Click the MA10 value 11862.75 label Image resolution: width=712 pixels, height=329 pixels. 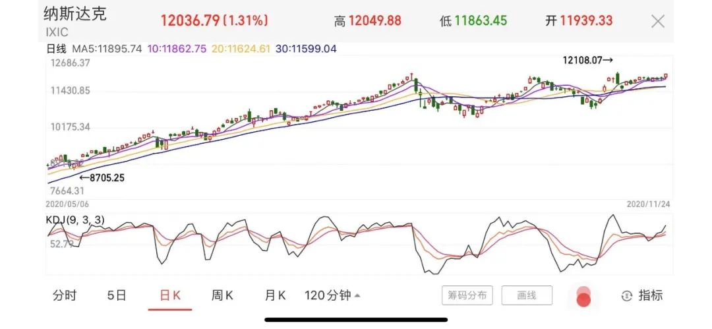pos(177,48)
